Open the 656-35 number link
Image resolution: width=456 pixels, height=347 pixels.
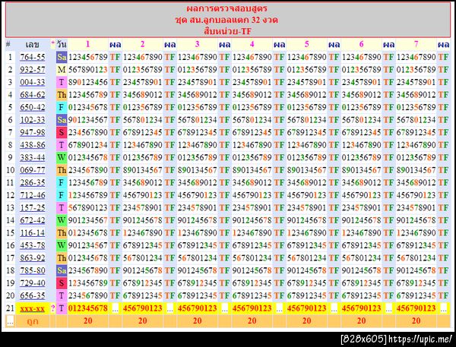click(x=32, y=295)
